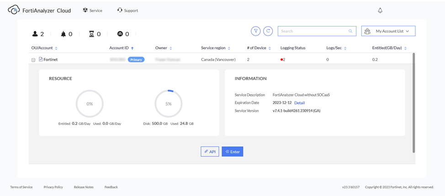
Task: Sort by Account ID column
Action: tap(132, 48)
